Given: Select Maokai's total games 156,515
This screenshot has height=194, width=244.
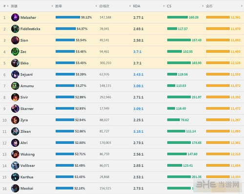Looking at the screenshot, I should click(x=105, y=188).
